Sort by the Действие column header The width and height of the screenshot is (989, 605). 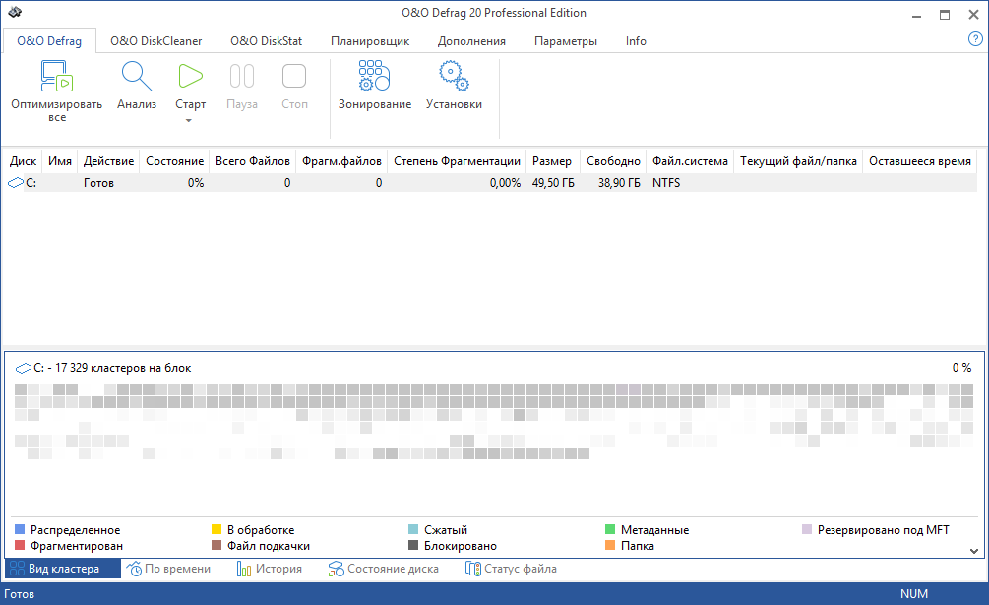[x=108, y=161]
